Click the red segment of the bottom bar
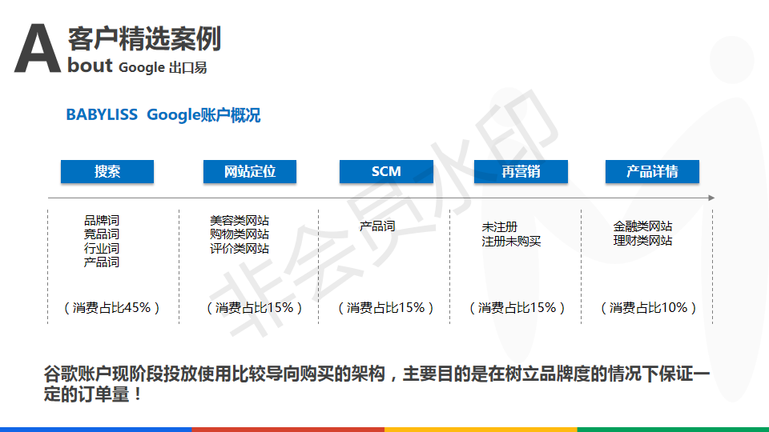This screenshot has width=769, height=432. pos(288,429)
